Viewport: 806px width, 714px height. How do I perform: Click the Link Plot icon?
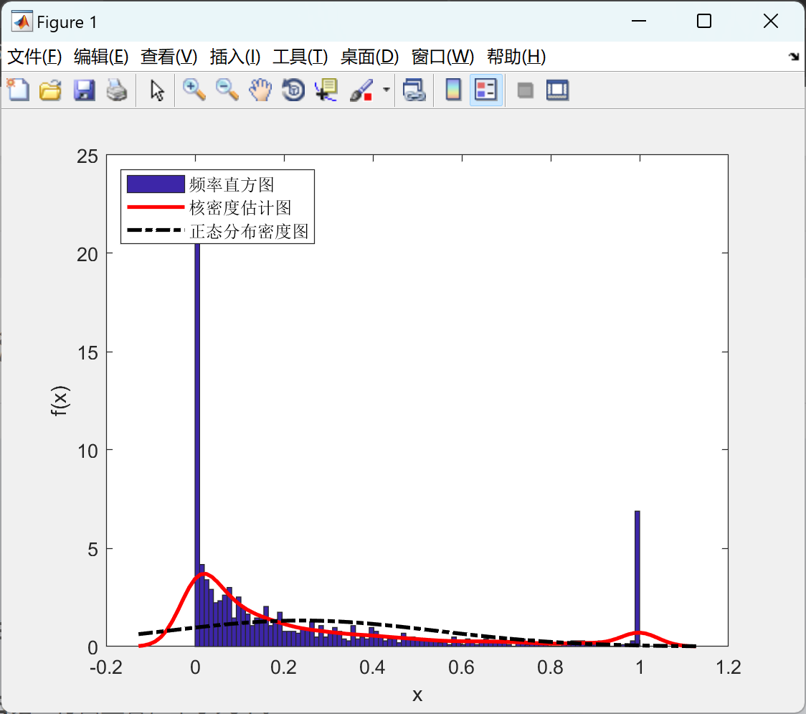coord(414,90)
